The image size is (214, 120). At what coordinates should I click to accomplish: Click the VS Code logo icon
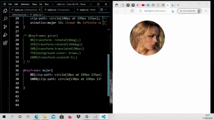(4, 4)
